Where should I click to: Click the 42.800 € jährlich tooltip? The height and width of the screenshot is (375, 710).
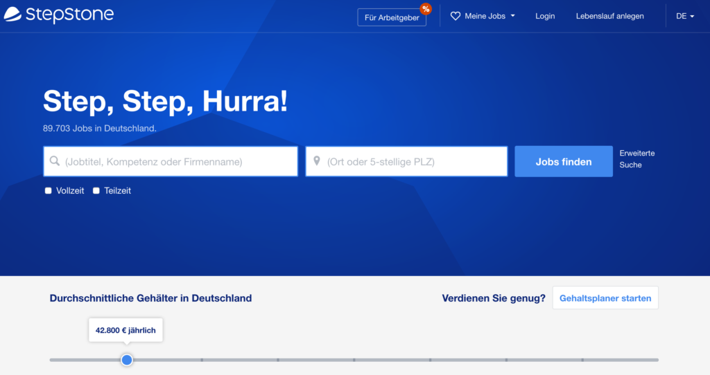pos(125,330)
